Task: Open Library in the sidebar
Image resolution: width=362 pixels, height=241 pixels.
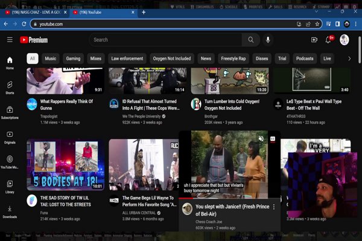Action: (x=10, y=187)
